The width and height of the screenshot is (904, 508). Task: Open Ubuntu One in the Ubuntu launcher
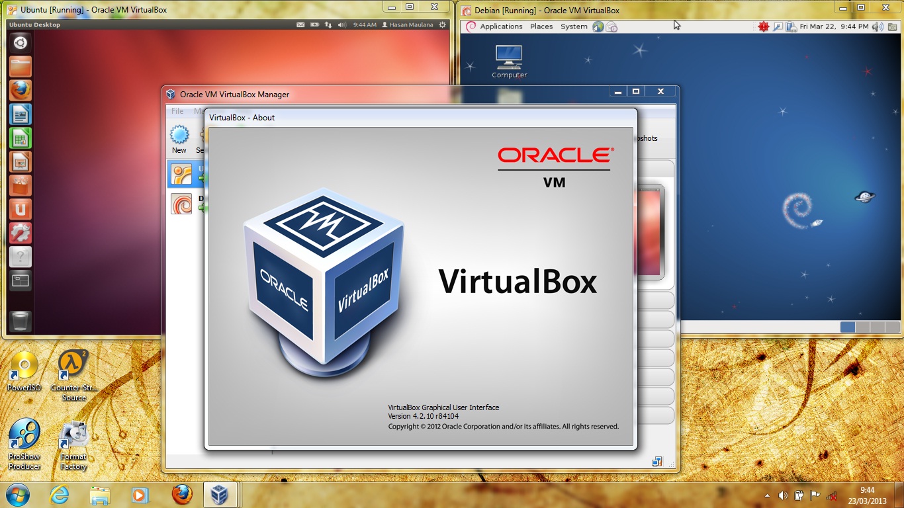(21, 210)
